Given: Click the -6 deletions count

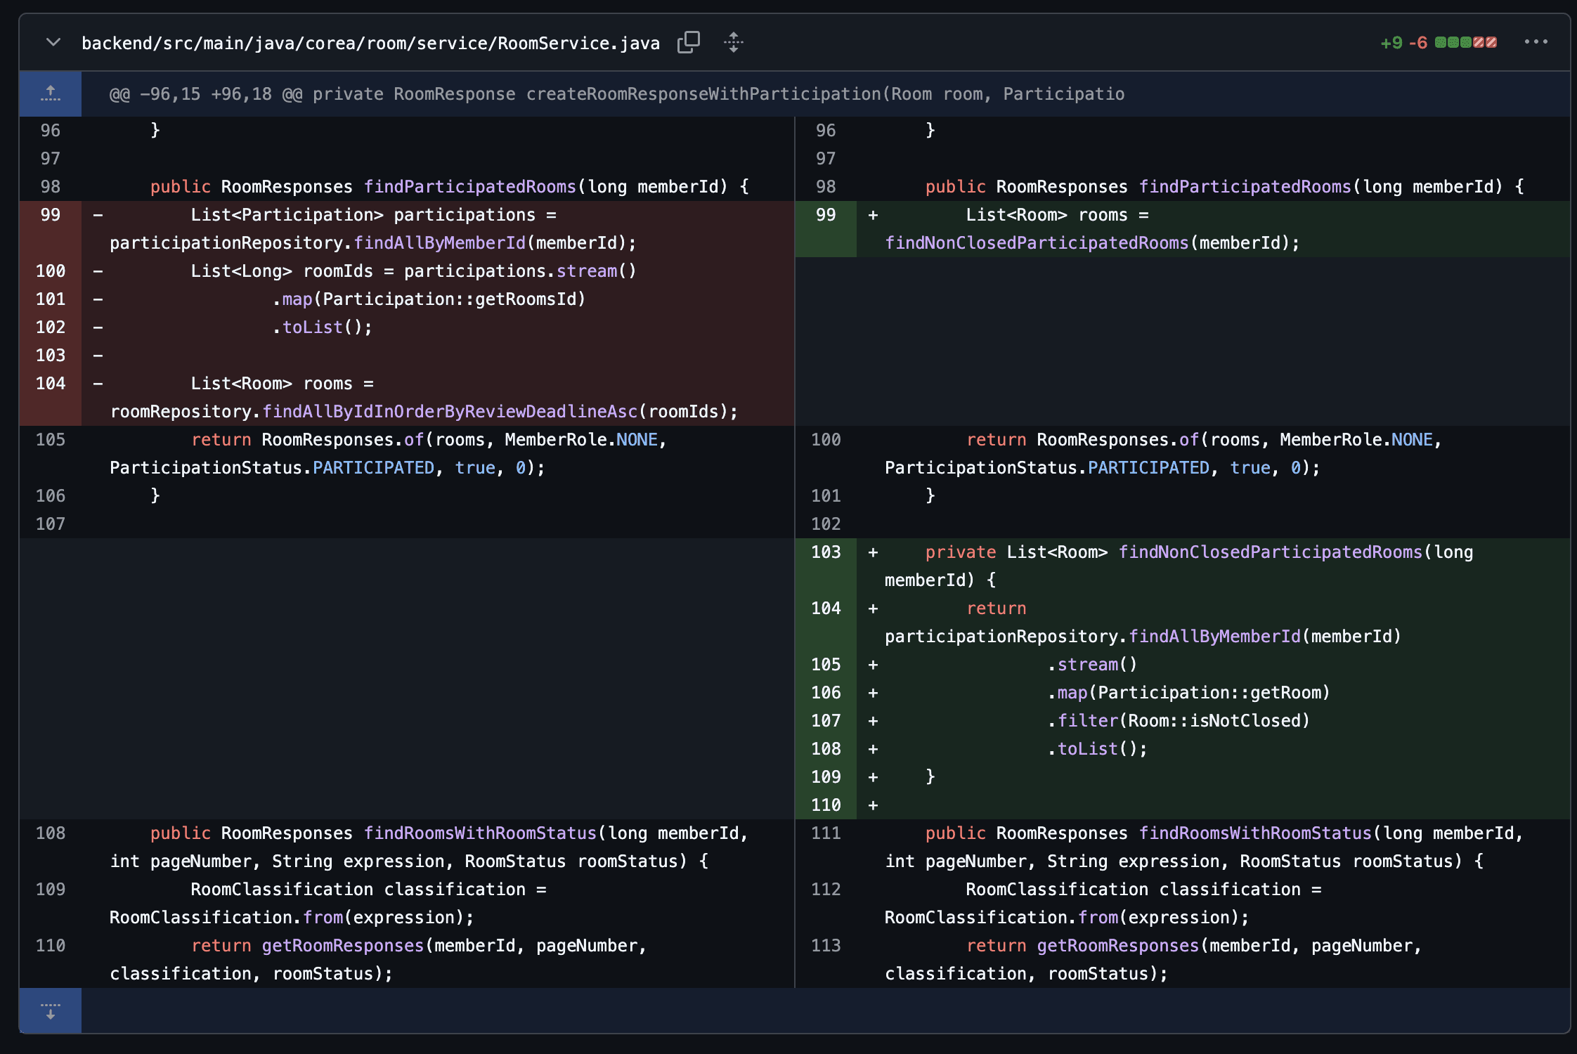Looking at the screenshot, I should click(1417, 43).
